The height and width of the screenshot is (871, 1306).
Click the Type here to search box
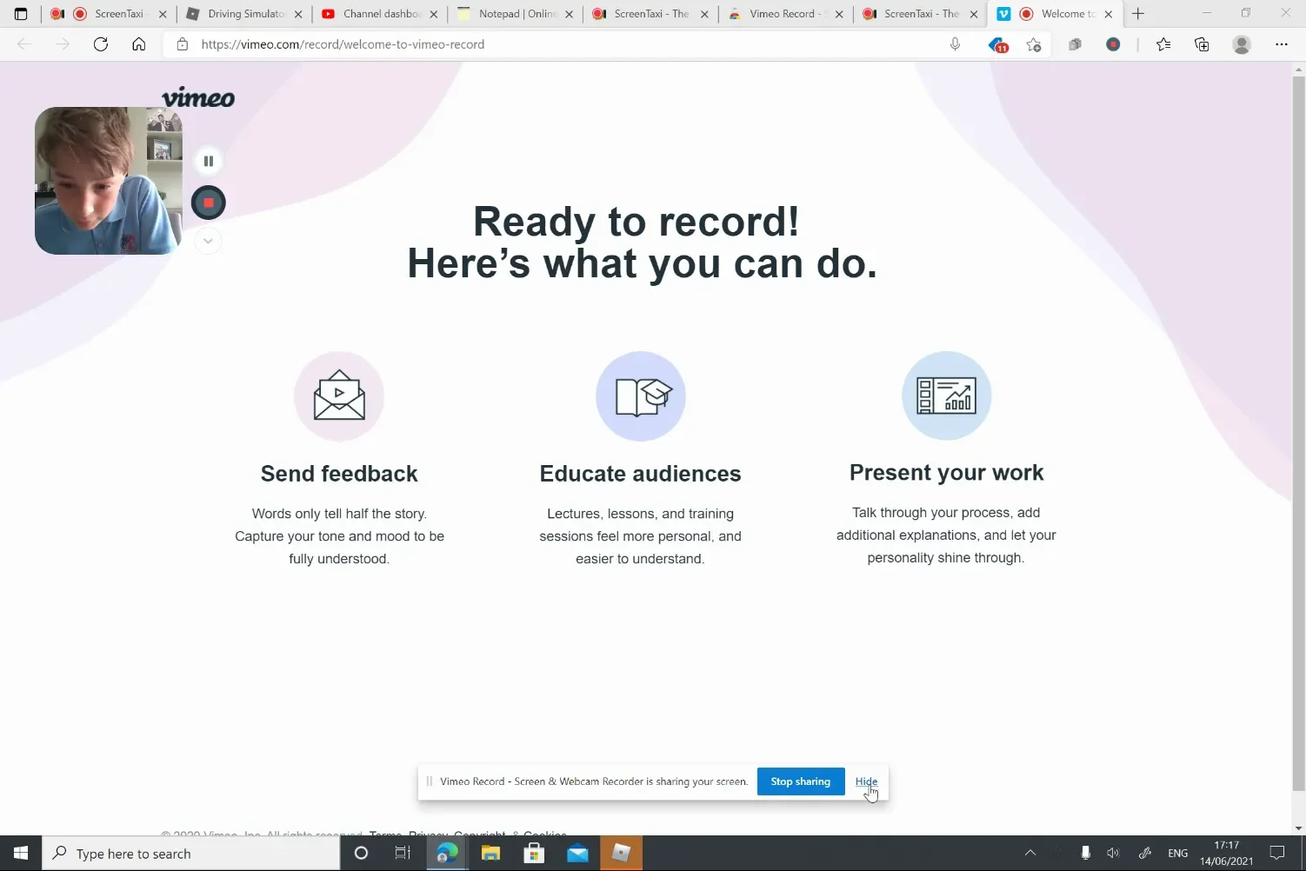[190, 854]
